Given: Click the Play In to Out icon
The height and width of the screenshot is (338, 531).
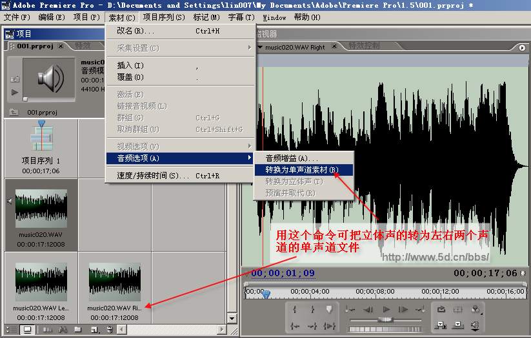Looking at the screenshot, I should coord(329,326).
